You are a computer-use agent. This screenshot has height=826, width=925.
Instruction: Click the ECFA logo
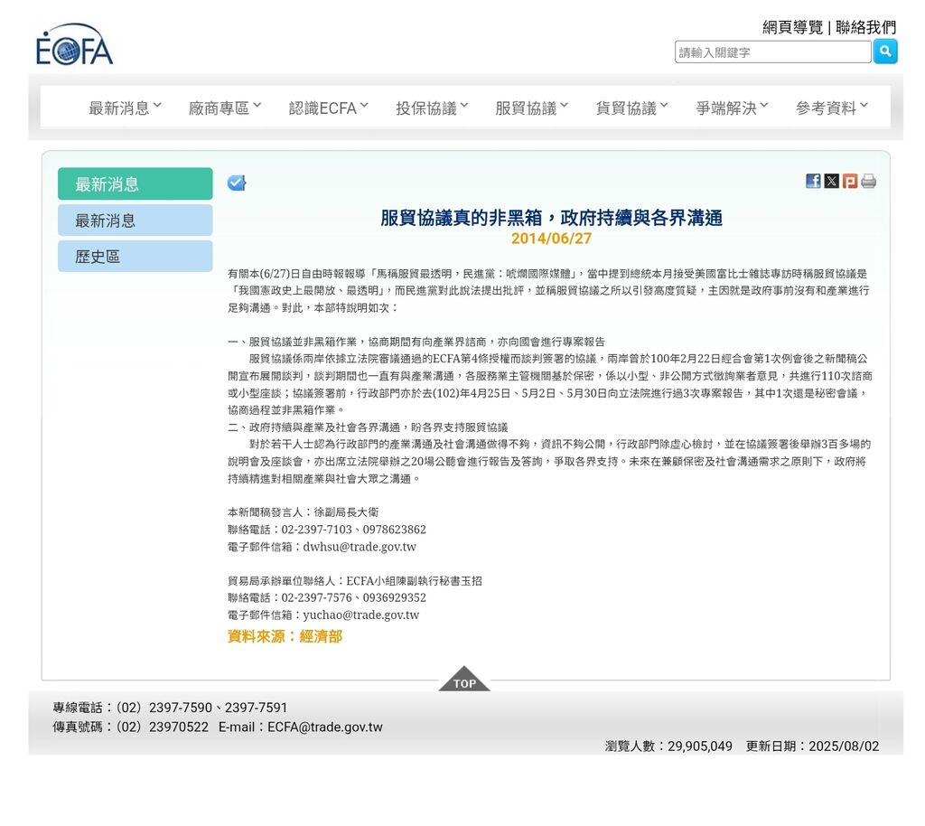point(74,45)
